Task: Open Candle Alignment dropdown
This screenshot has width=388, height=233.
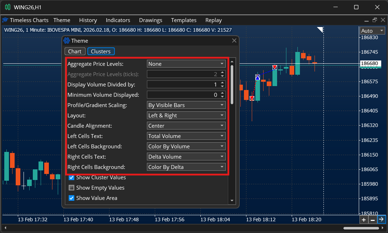Action: [186, 126]
